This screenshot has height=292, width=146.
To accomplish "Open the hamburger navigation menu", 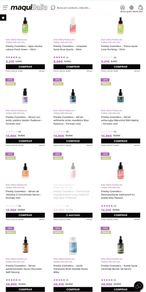I will point(6,8).
